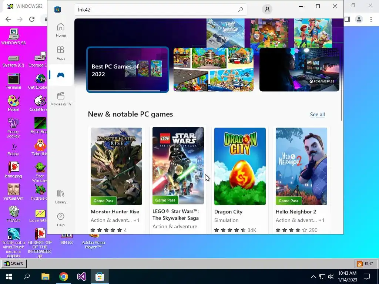Click the volume speaker tray icon

click(331, 277)
